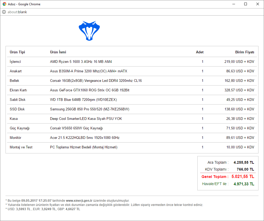Click the 219,00 USD + KDV price
264x221 pixels.
(239, 62)
